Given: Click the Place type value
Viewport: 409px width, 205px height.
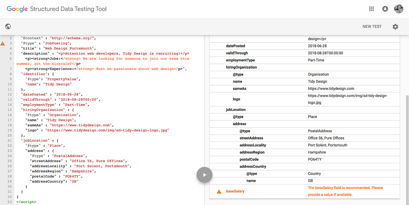Looking at the screenshot, I should (312, 117).
